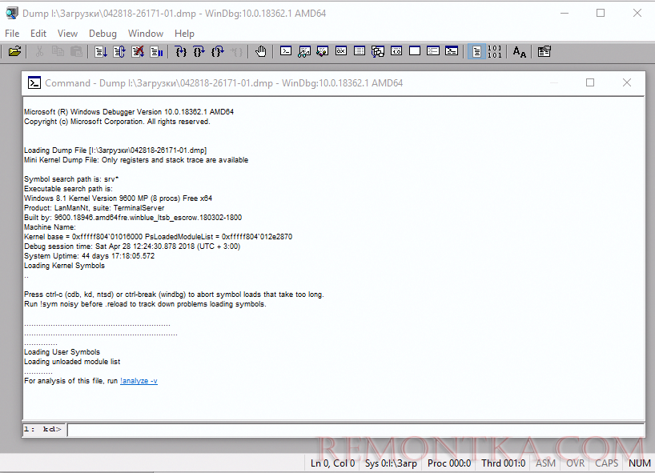Open the Disassembly window toolbar icon
The image size is (655, 473).
[396, 51]
